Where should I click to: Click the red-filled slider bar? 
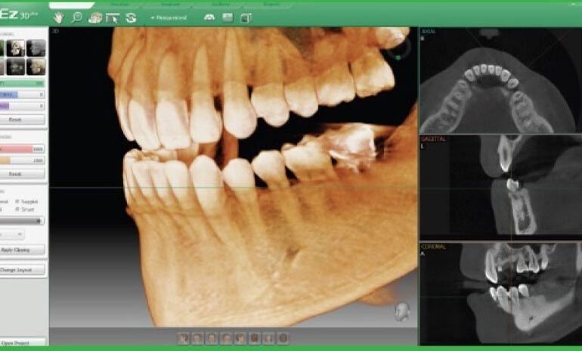22,150
